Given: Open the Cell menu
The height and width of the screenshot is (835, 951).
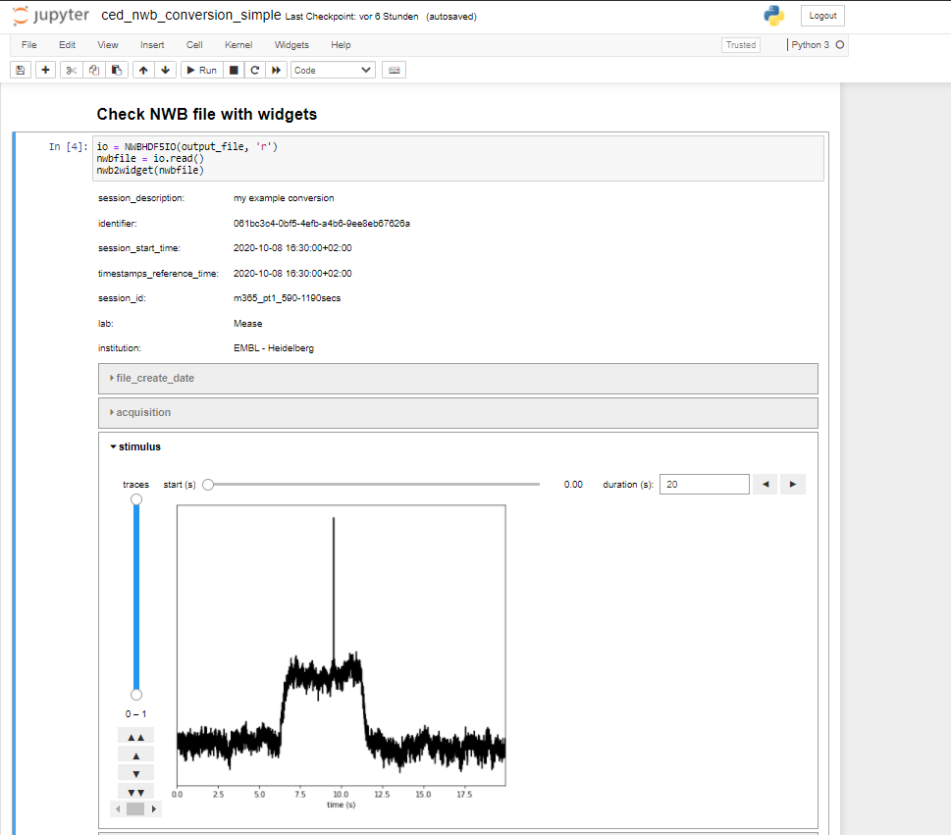Looking at the screenshot, I should (x=194, y=45).
